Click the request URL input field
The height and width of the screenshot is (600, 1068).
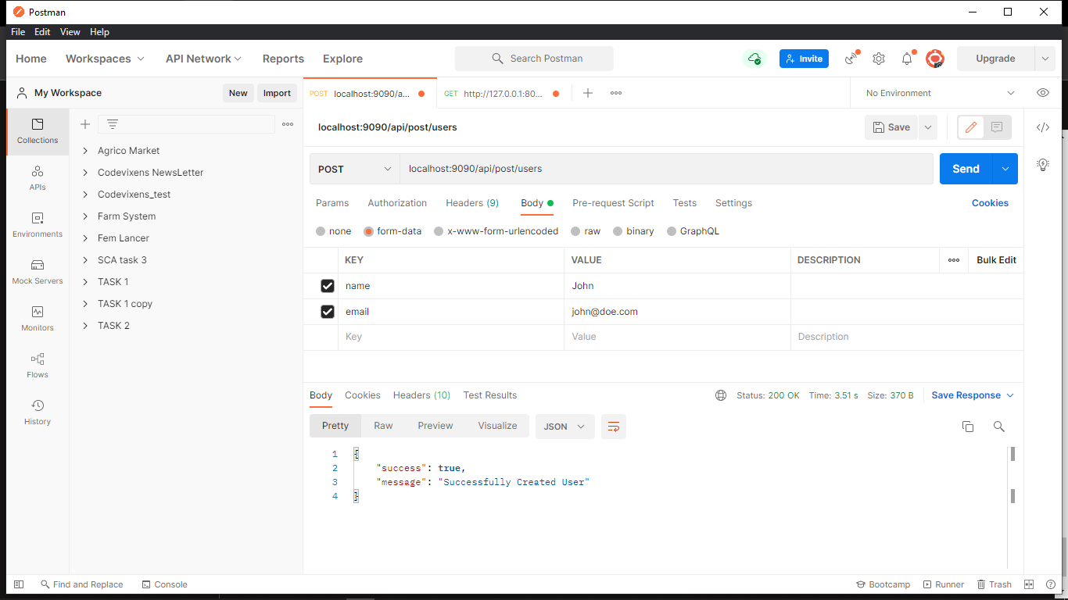point(665,169)
